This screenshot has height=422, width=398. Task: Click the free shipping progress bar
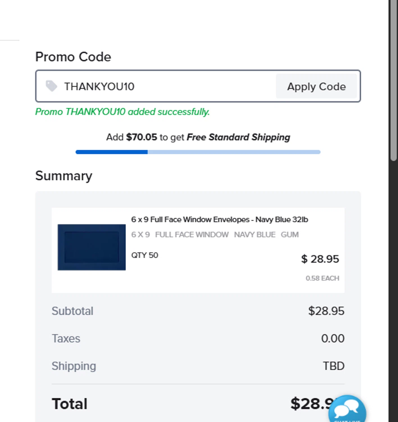(198, 152)
